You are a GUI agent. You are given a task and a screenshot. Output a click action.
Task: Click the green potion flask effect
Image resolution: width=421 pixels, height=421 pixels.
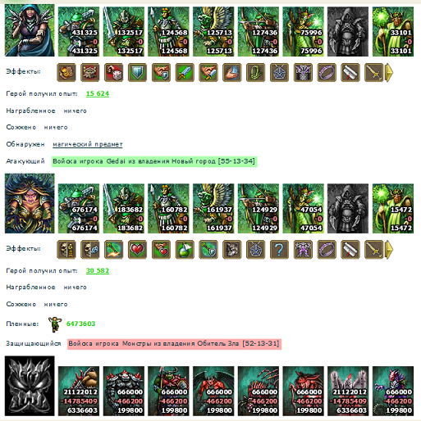(x=185, y=249)
